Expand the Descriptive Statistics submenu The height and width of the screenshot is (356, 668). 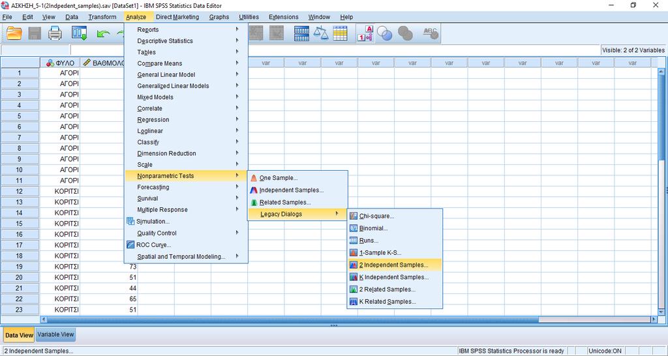coord(186,41)
